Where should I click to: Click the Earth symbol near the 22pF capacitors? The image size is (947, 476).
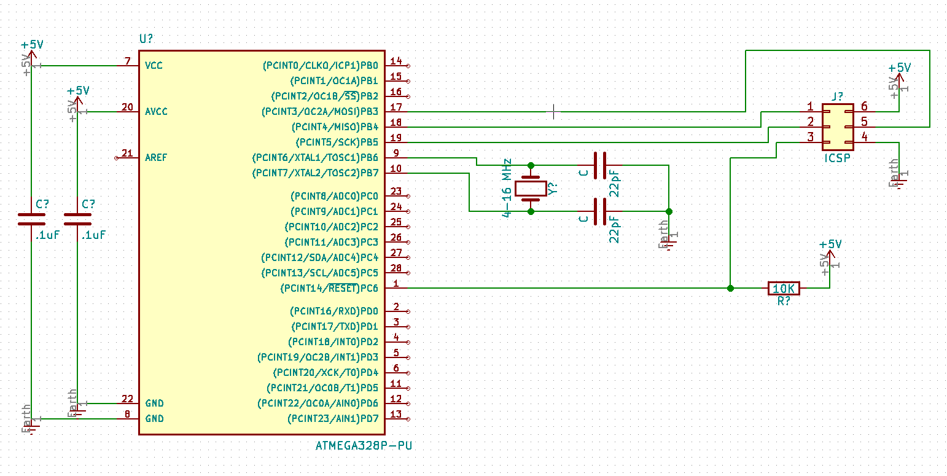point(669,236)
